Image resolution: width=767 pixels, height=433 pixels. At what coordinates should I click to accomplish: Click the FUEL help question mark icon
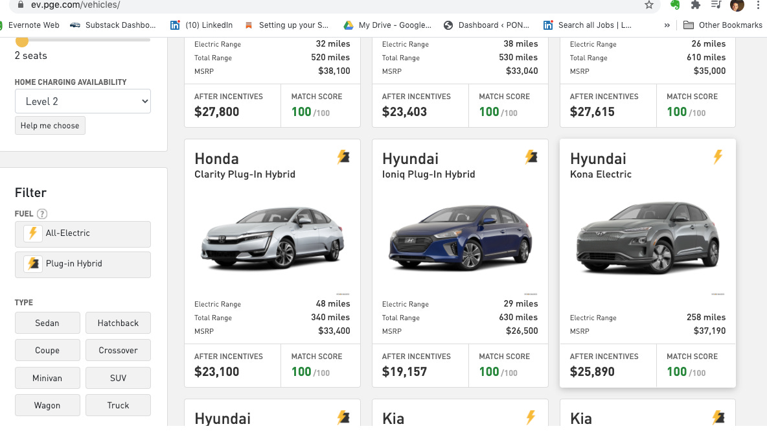tap(42, 214)
